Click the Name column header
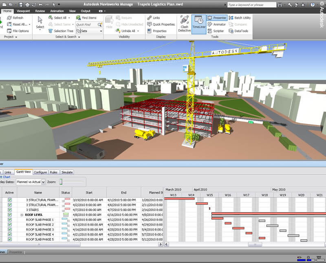 [38, 193]
